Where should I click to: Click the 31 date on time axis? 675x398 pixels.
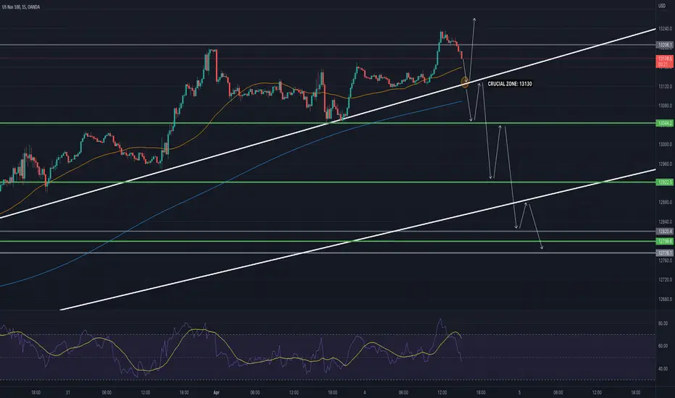click(68, 392)
